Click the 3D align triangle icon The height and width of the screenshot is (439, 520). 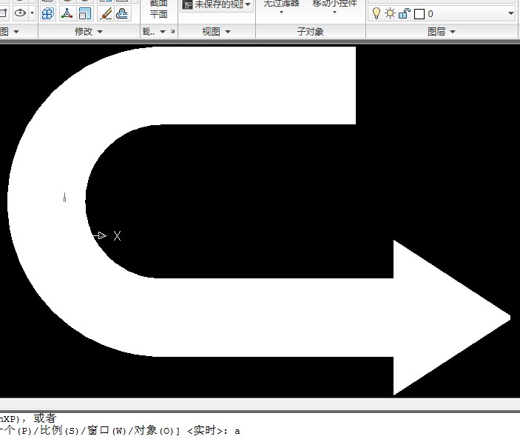pyautogui.click(x=67, y=14)
